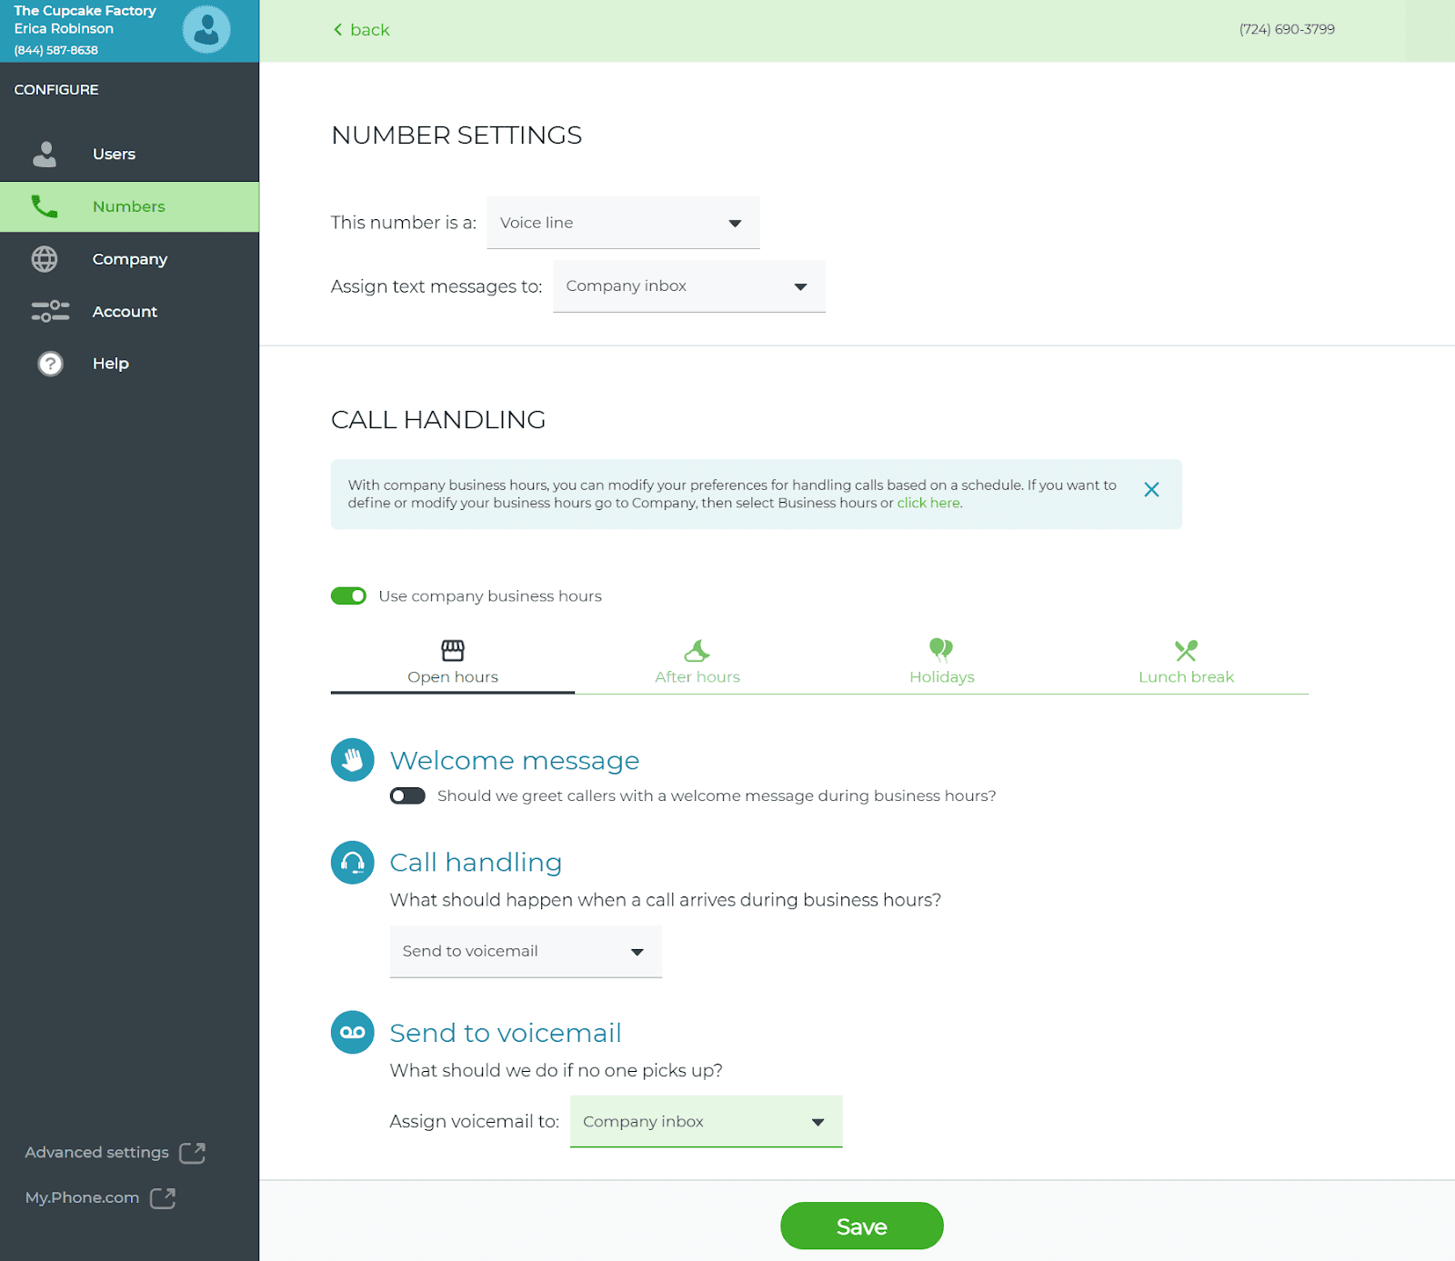Open Assign text messages to dropdown
The image size is (1455, 1261).
point(689,286)
